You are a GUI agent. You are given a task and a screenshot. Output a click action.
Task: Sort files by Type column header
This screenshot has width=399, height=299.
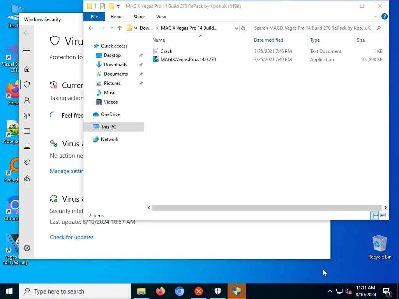330,40
